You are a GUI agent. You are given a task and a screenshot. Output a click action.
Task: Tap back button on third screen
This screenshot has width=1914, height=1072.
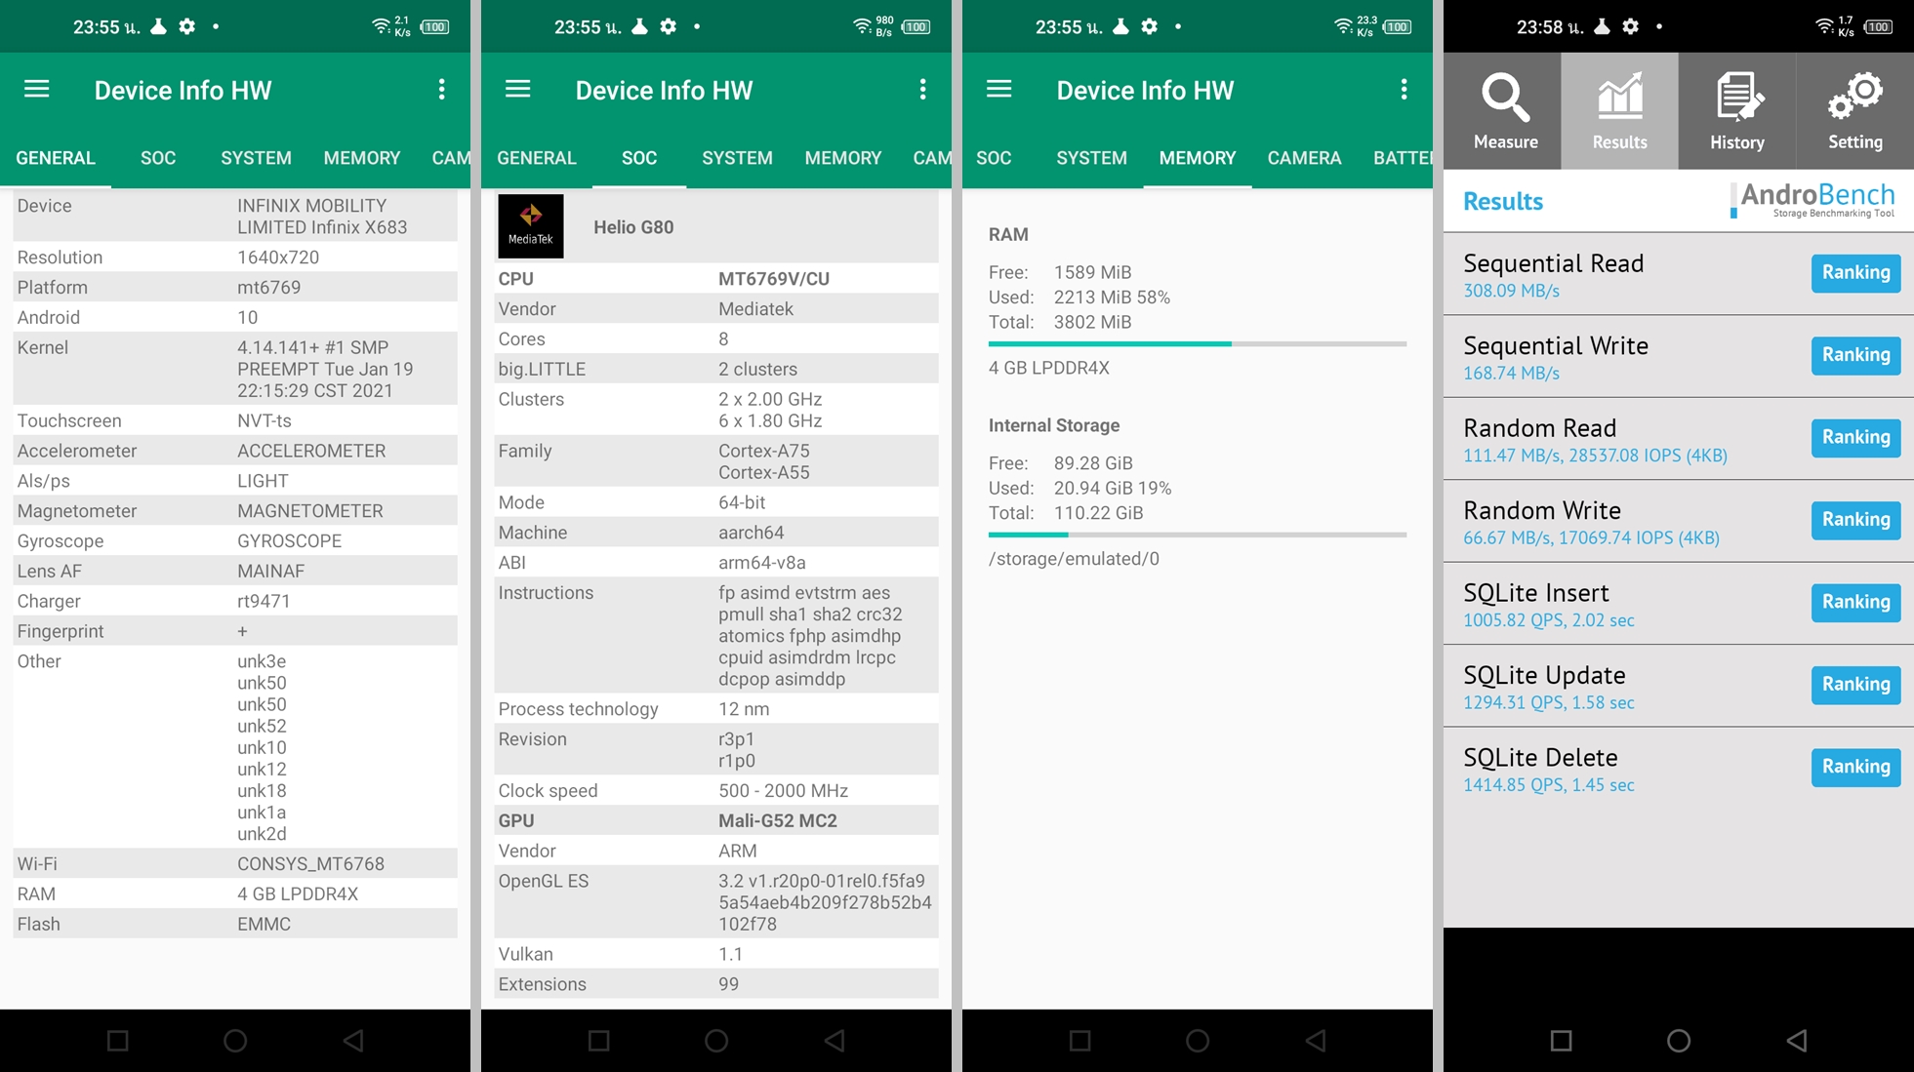coord(1316,1041)
